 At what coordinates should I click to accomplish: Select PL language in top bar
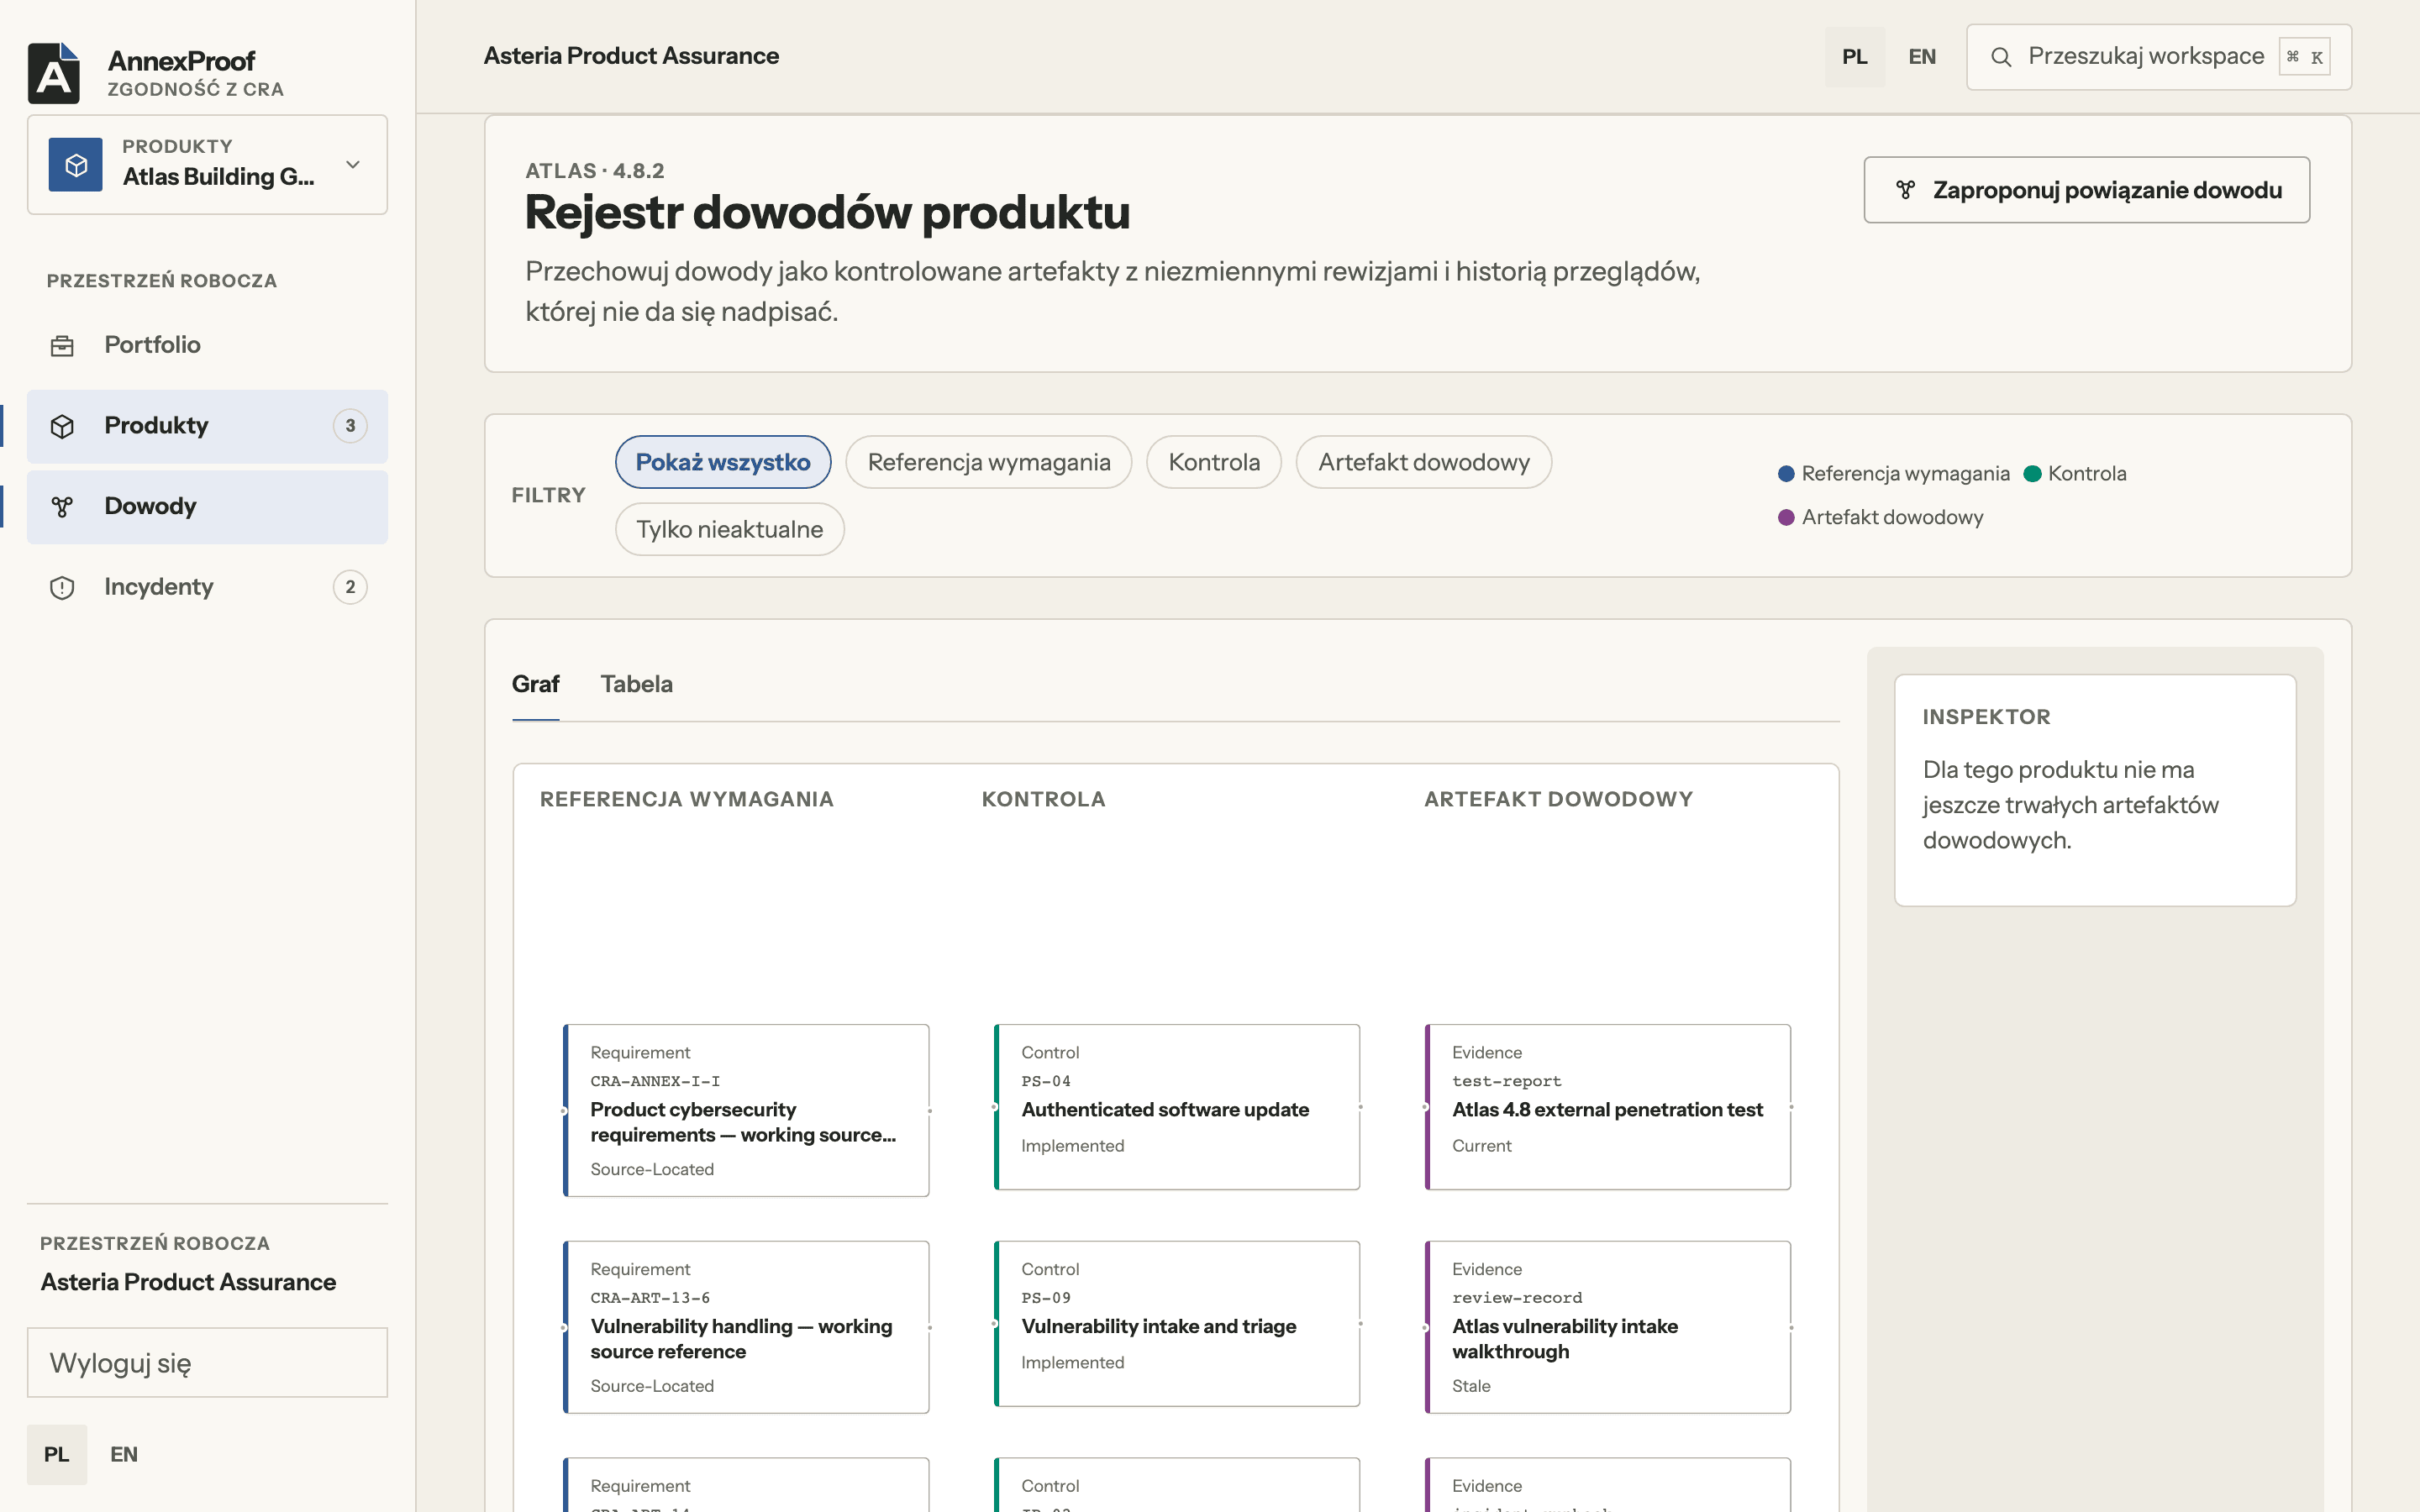tap(1855, 57)
